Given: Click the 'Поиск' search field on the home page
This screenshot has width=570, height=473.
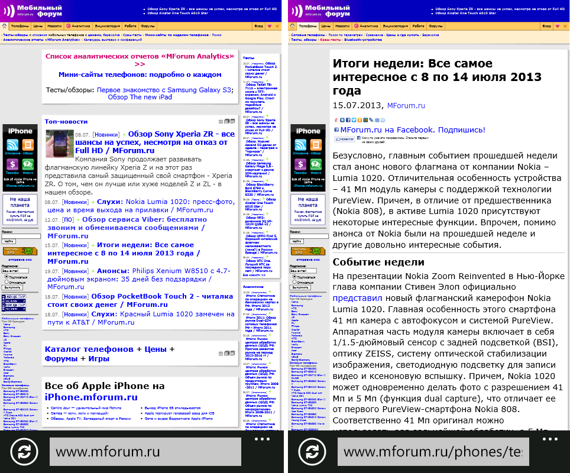Looking at the screenshot, I should [x=21, y=237].
